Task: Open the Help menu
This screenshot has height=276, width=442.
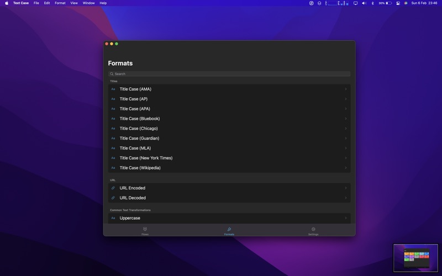Action: click(x=103, y=3)
